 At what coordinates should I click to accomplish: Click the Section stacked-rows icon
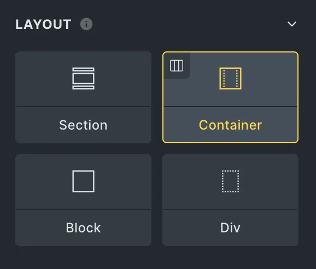[x=83, y=78]
